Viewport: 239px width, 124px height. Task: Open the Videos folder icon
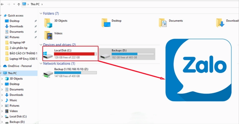tap(48, 35)
